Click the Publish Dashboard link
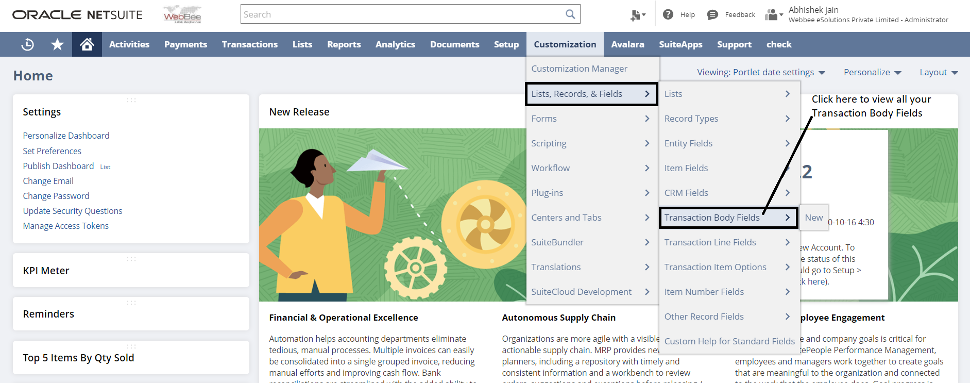Image resolution: width=970 pixels, height=383 pixels. pyautogui.click(x=58, y=166)
